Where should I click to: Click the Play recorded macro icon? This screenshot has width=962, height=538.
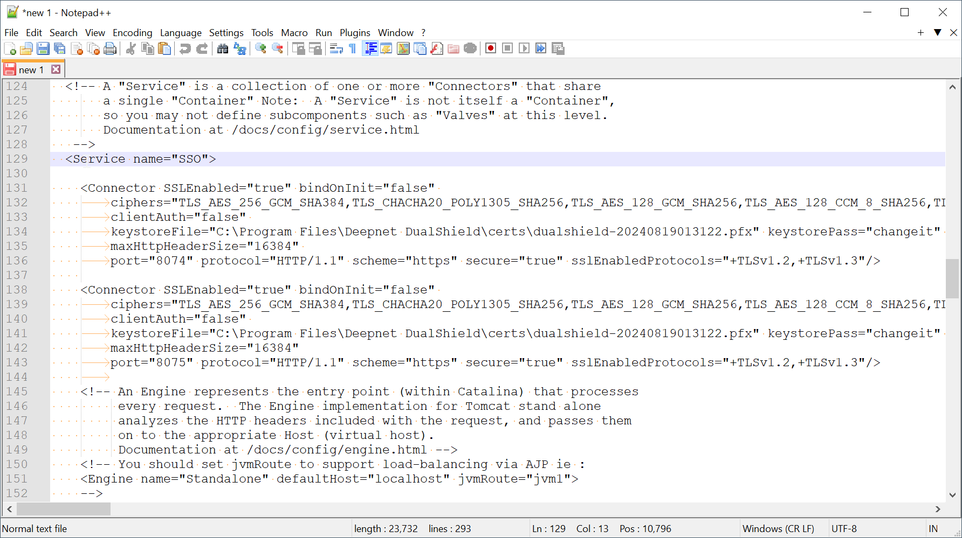[524, 48]
